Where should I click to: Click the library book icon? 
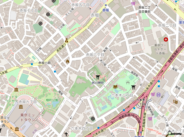tap(115, 87)
